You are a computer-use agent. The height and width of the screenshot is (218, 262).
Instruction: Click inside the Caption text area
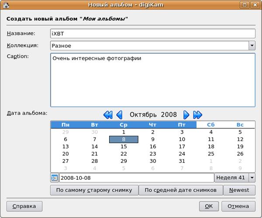pyautogui.click(x=153, y=80)
